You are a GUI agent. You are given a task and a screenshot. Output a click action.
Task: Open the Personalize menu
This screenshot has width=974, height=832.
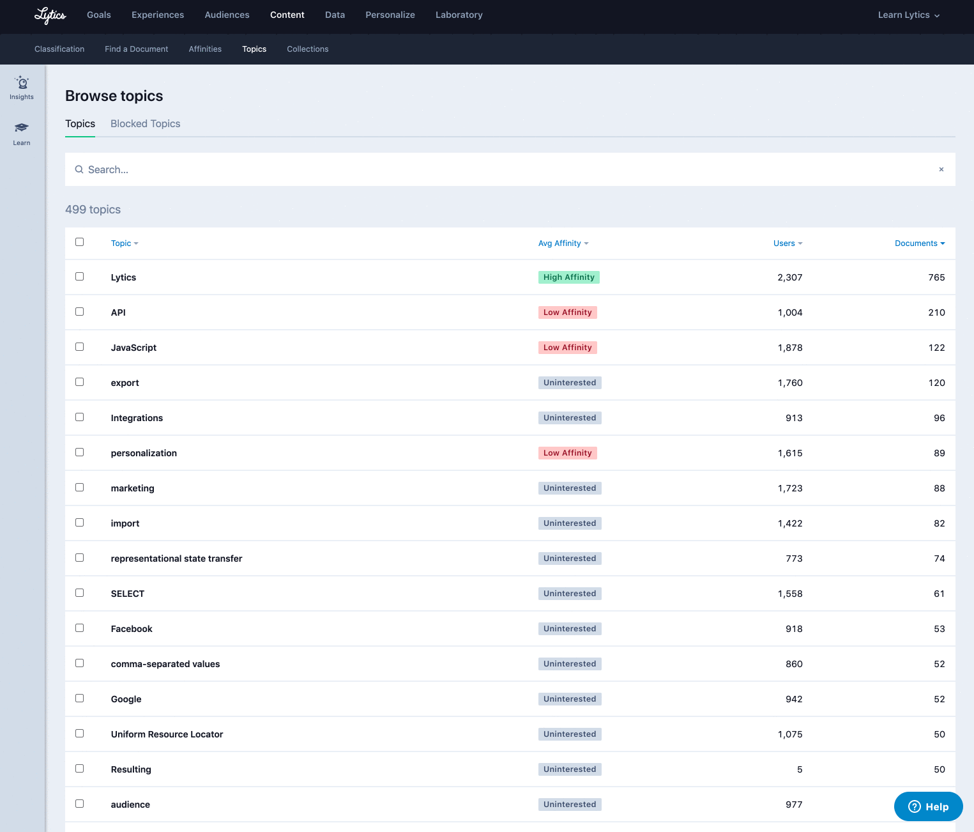click(390, 15)
